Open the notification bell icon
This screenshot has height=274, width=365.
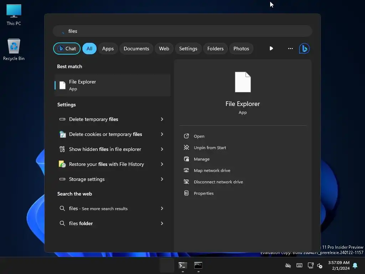pyautogui.click(x=355, y=265)
